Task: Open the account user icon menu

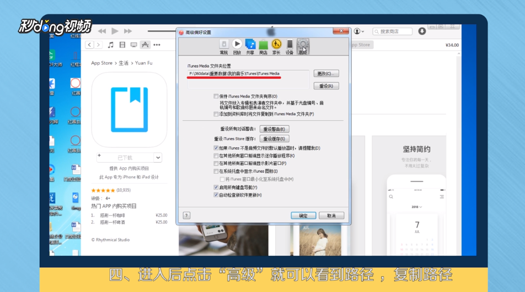Action: tap(359, 31)
